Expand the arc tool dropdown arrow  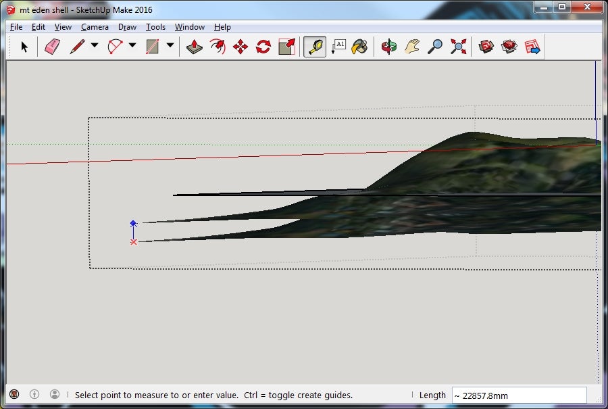132,46
